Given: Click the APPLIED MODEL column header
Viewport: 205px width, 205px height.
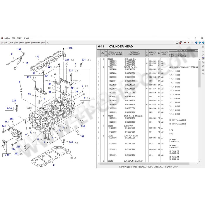Looking at the screenshot, I should click(x=165, y=53).
